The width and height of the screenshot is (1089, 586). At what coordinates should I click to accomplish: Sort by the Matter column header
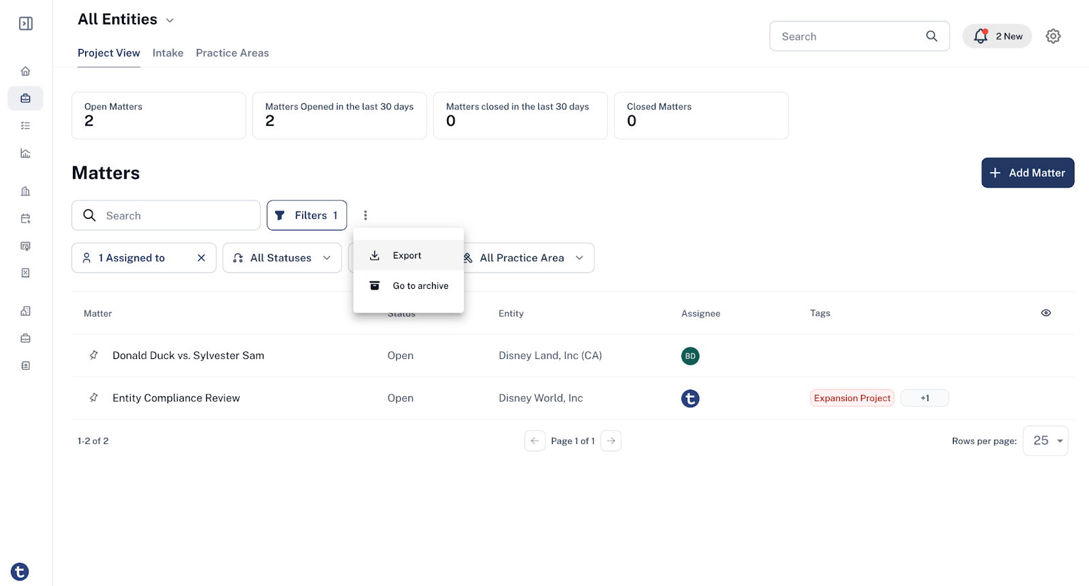[98, 313]
